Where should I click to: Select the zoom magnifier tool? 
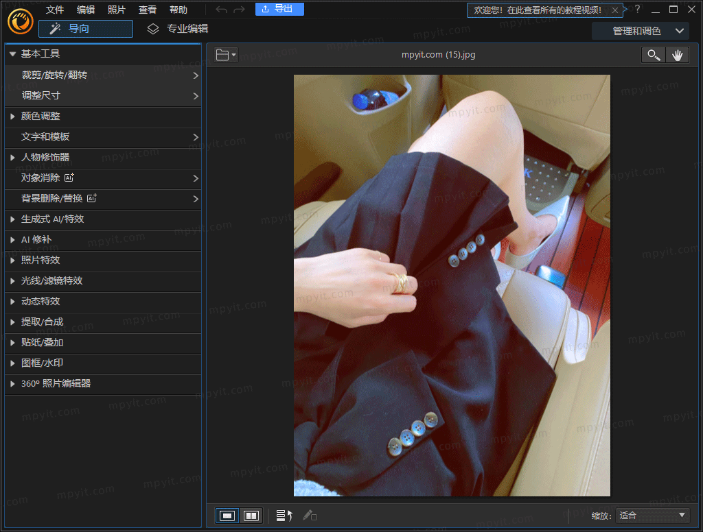pyautogui.click(x=654, y=55)
